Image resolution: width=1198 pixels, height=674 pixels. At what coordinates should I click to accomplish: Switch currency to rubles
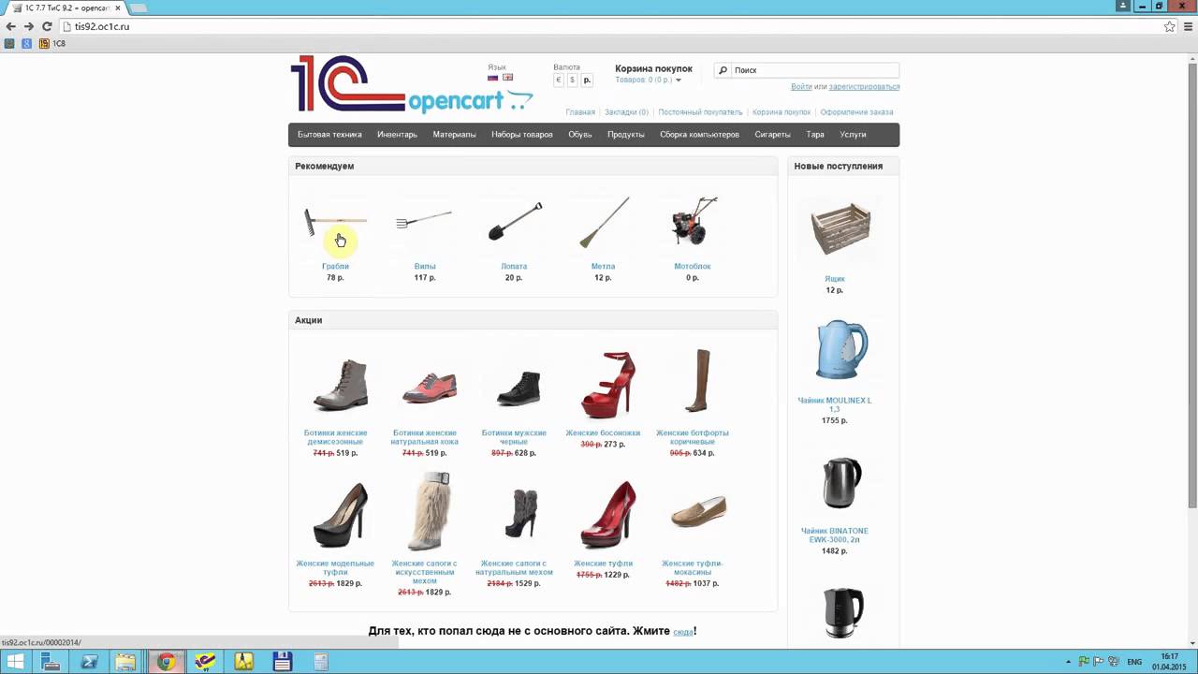tap(587, 81)
